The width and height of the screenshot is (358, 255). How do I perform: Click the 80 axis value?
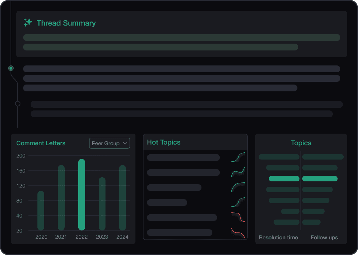(x=19, y=200)
